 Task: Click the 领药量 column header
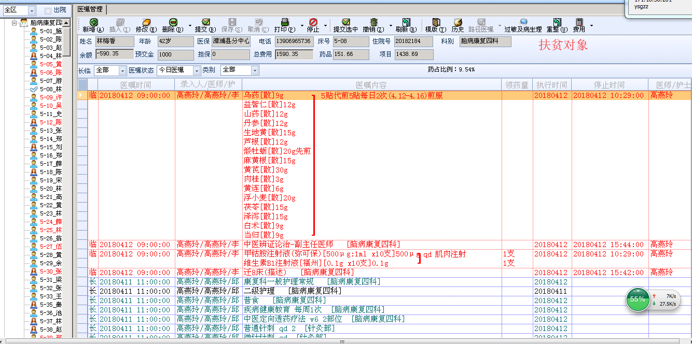coord(517,85)
